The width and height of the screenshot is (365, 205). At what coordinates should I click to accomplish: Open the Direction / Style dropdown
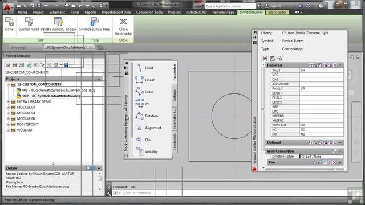click(x=322, y=157)
